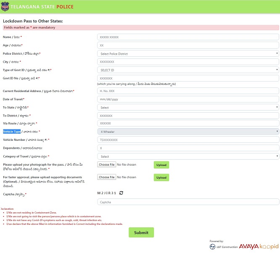
Task: Open the To State dropdown
Action: click(188, 108)
